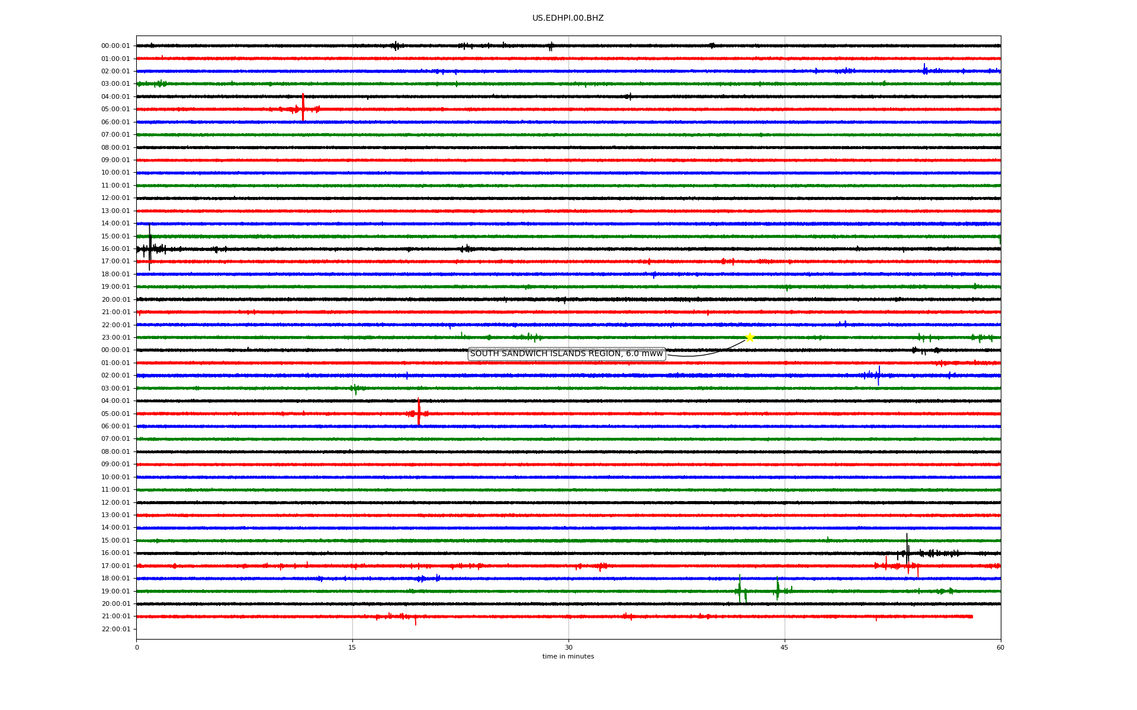Click the end of the final red 21:00:01 trace
1137x710 pixels.
click(972, 617)
